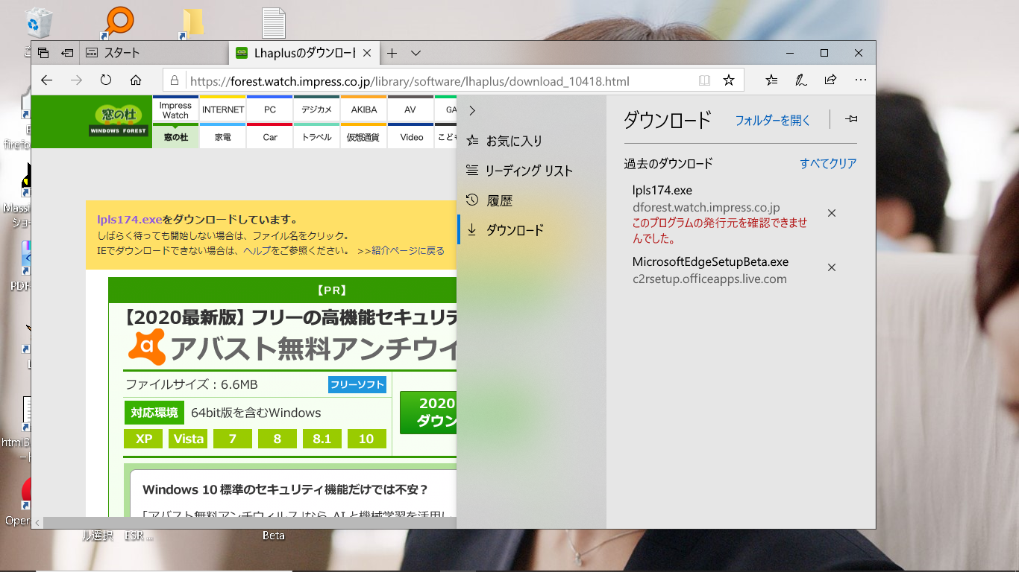Open 窓の杜 nav tab
Screen dimensions: 1019x572
175,136
